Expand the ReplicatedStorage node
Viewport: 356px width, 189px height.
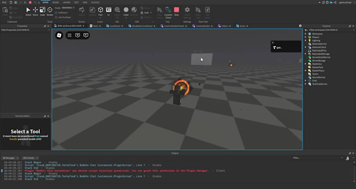[305, 54]
